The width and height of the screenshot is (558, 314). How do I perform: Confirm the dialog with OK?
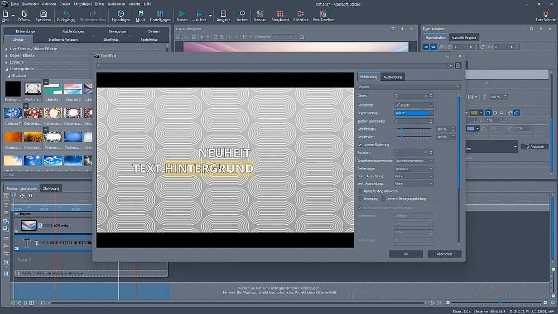(406, 254)
